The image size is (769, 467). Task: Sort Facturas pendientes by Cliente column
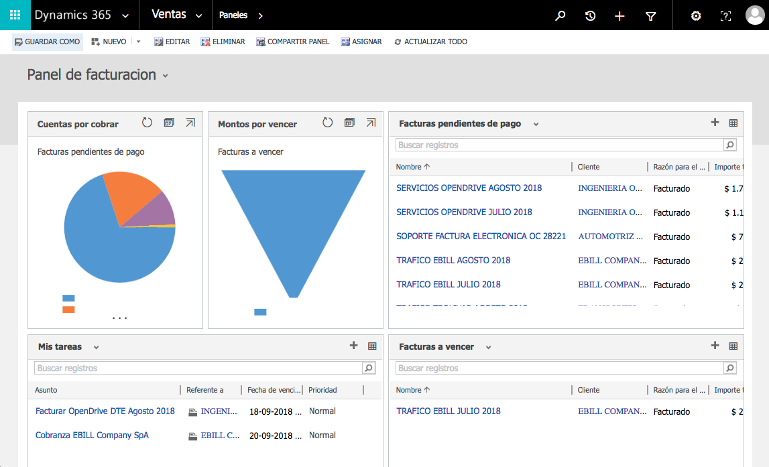tap(589, 167)
